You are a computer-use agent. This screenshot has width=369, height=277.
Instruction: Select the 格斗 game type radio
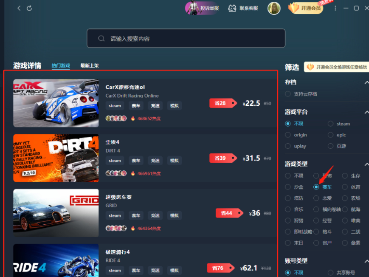[316, 232]
